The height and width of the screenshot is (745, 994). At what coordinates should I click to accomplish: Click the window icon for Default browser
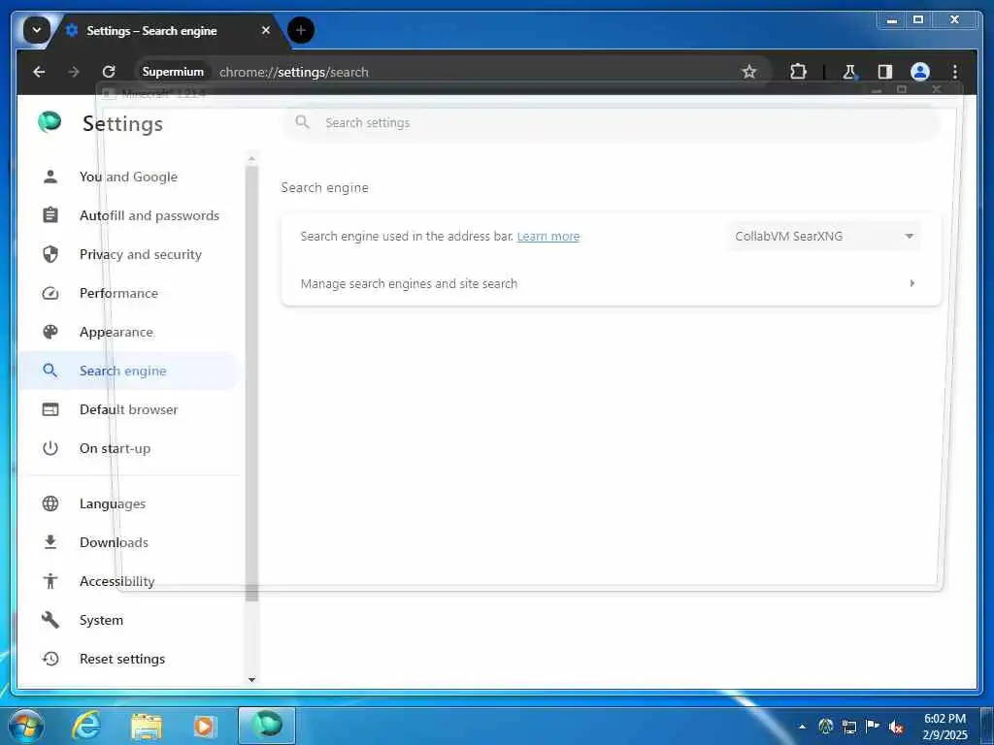point(50,409)
